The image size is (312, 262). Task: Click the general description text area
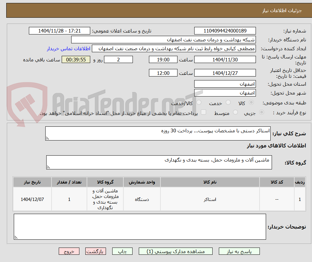click(x=158, y=133)
